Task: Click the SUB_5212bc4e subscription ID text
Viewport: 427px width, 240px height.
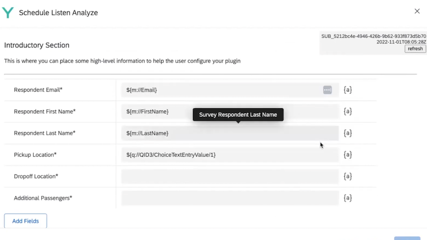Action: point(374,36)
